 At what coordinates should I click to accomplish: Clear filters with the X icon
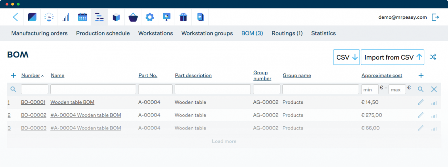[434, 89]
